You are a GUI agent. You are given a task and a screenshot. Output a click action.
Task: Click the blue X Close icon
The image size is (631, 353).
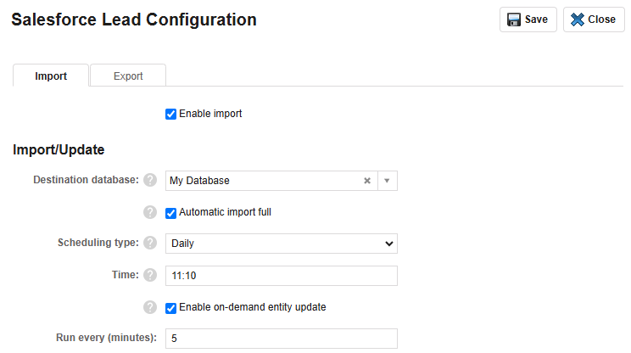click(577, 20)
